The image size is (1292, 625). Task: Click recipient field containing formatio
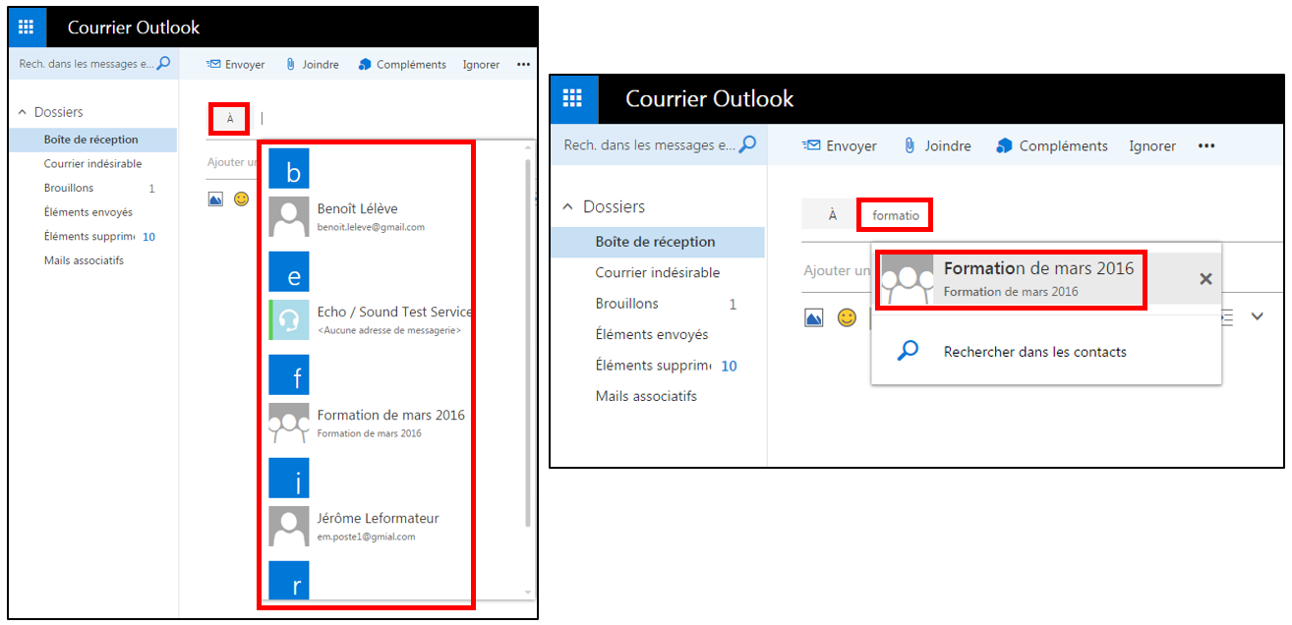[x=895, y=215]
